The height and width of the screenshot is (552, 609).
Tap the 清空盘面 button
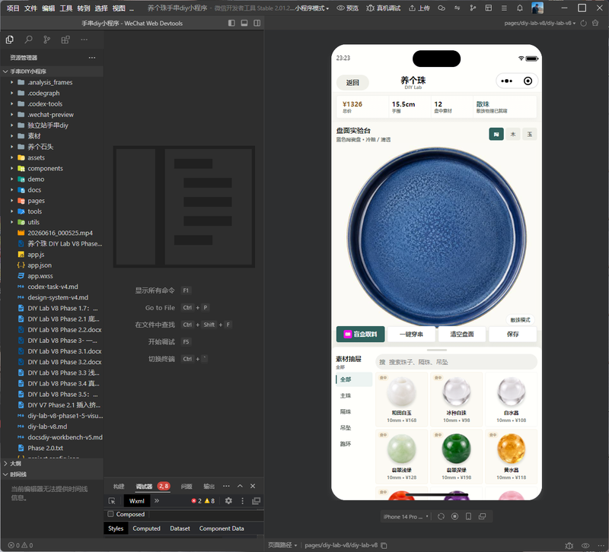(x=462, y=334)
